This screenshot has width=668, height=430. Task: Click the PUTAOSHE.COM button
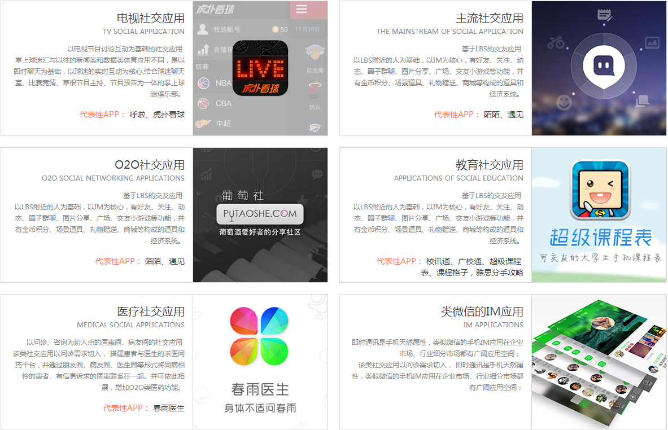[260, 214]
